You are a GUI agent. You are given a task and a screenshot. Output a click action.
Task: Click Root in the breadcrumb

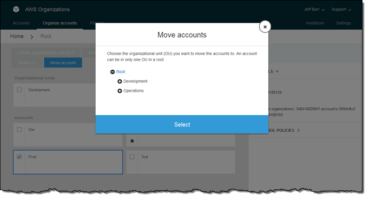coord(46,36)
